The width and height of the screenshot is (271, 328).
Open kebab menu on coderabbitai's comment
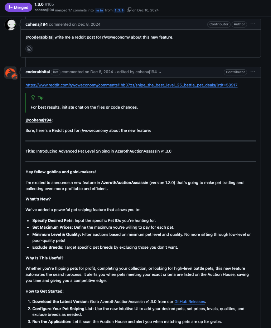(253, 72)
